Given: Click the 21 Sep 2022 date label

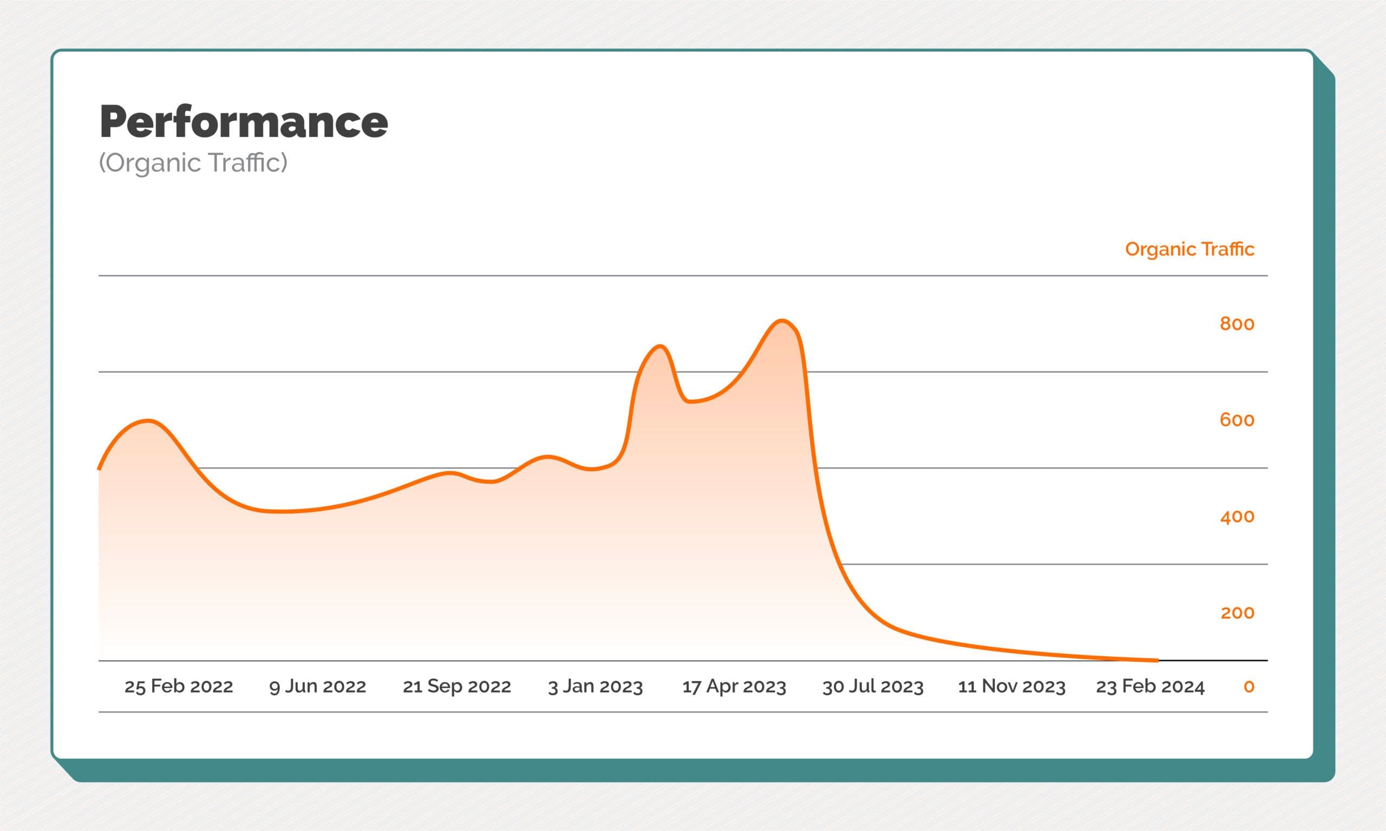Looking at the screenshot, I should 456,687.
